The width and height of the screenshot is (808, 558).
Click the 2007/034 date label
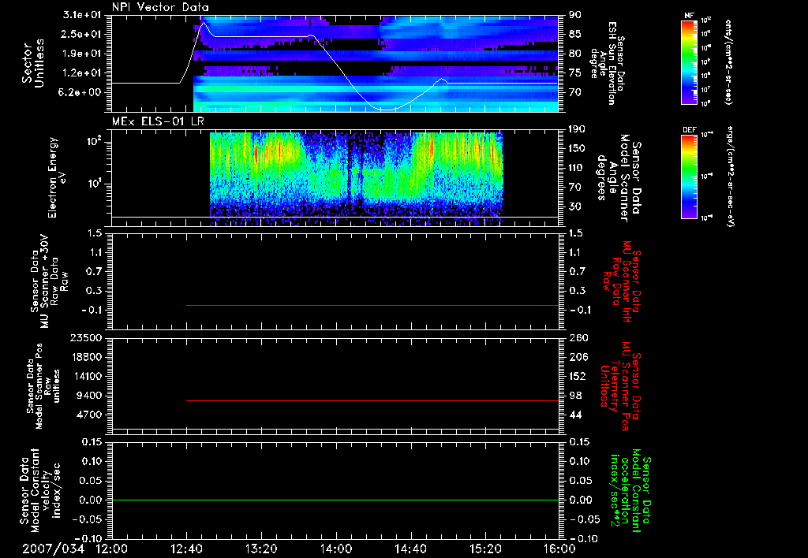coord(53,549)
